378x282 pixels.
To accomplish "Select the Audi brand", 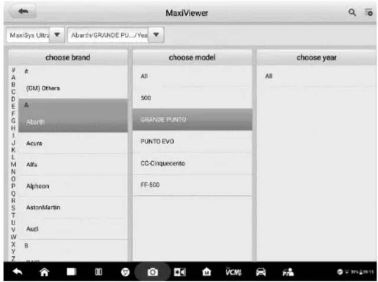I will [73, 229].
